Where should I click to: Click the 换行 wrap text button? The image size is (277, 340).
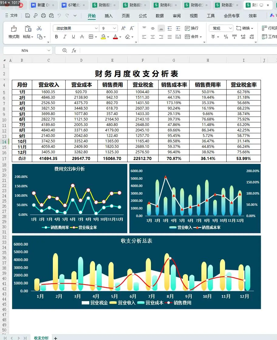(192, 28)
